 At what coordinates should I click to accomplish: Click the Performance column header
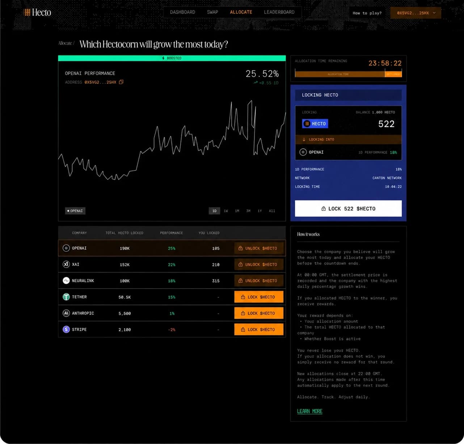coord(172,233)
